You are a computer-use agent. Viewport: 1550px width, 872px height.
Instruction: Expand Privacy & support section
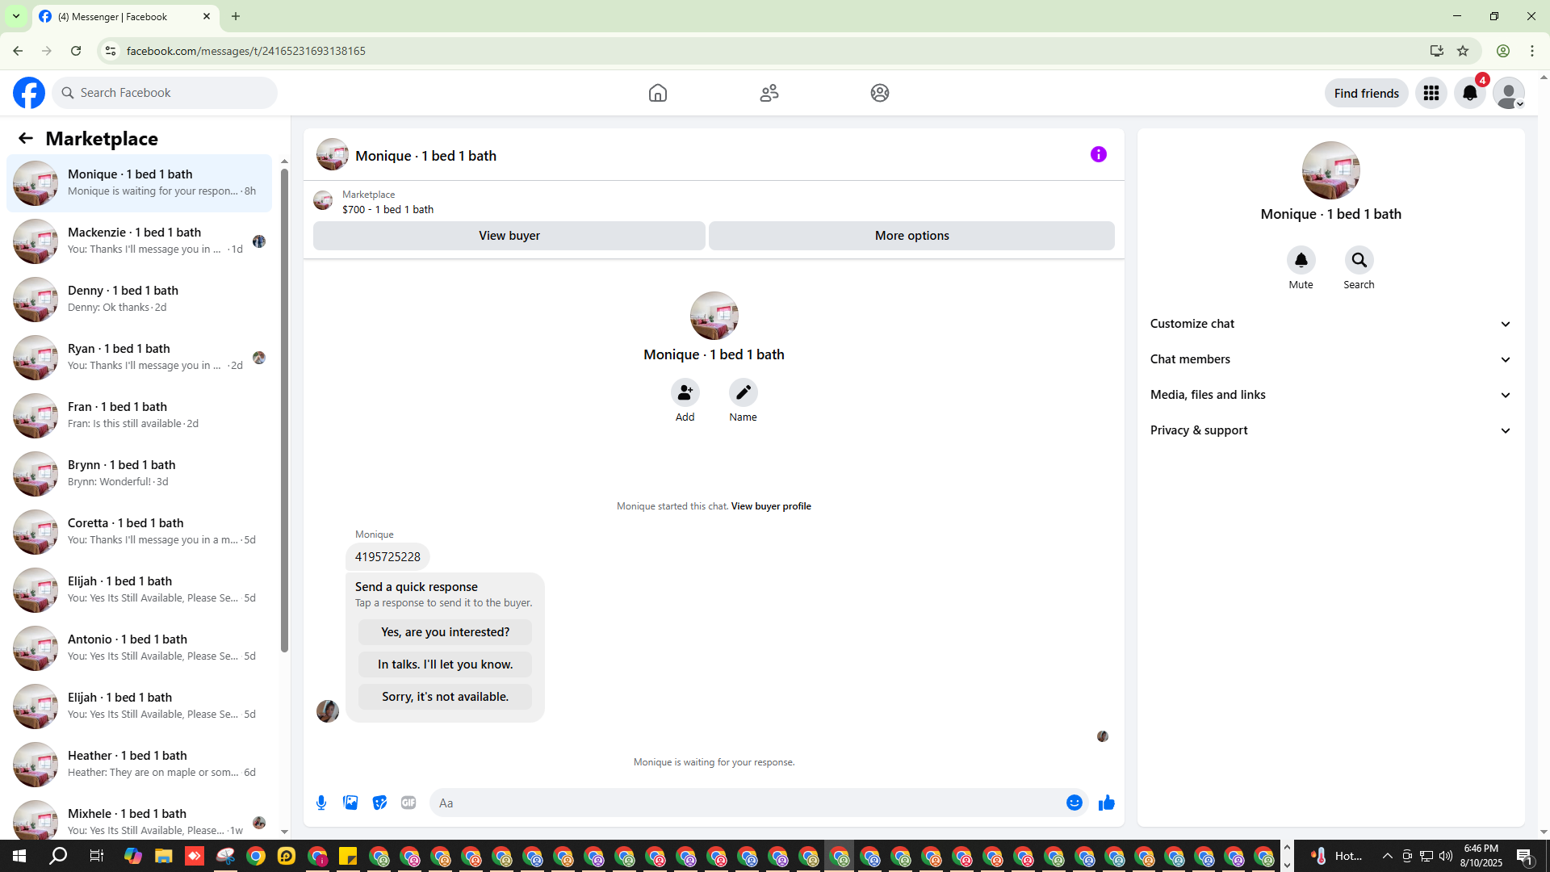(1330, 430)
